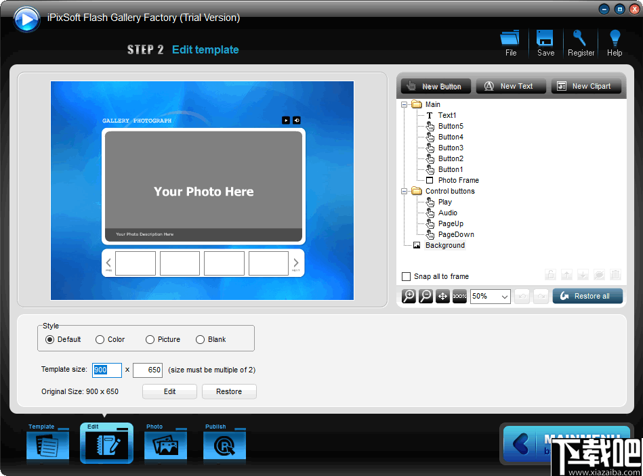
Task: Select the Default style radio button
Action: (49, 340)
